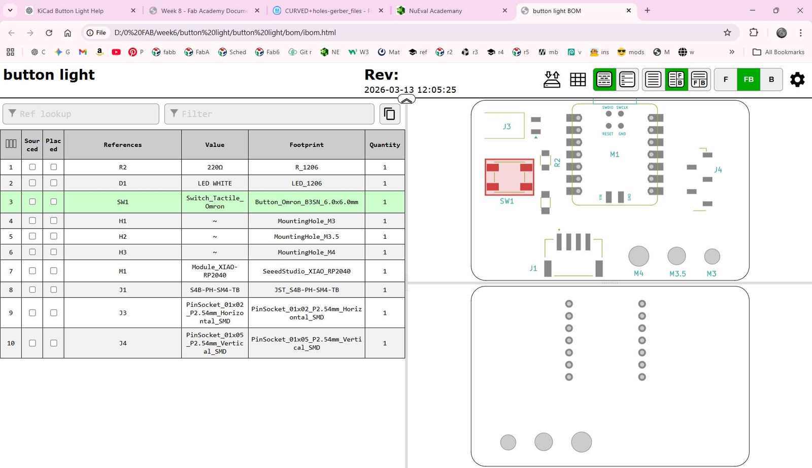Switch to grouped BOM view icon
Viewport: 812px width, 468px height.
click(x=604, y=80)
